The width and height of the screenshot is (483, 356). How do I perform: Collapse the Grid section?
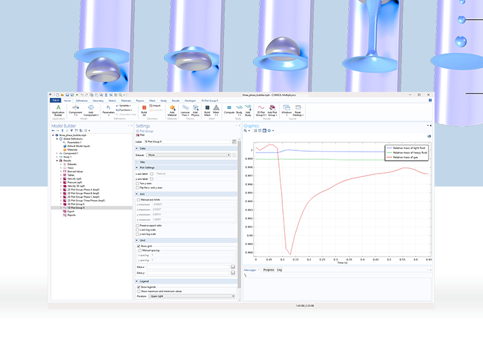tap(137, 240)
